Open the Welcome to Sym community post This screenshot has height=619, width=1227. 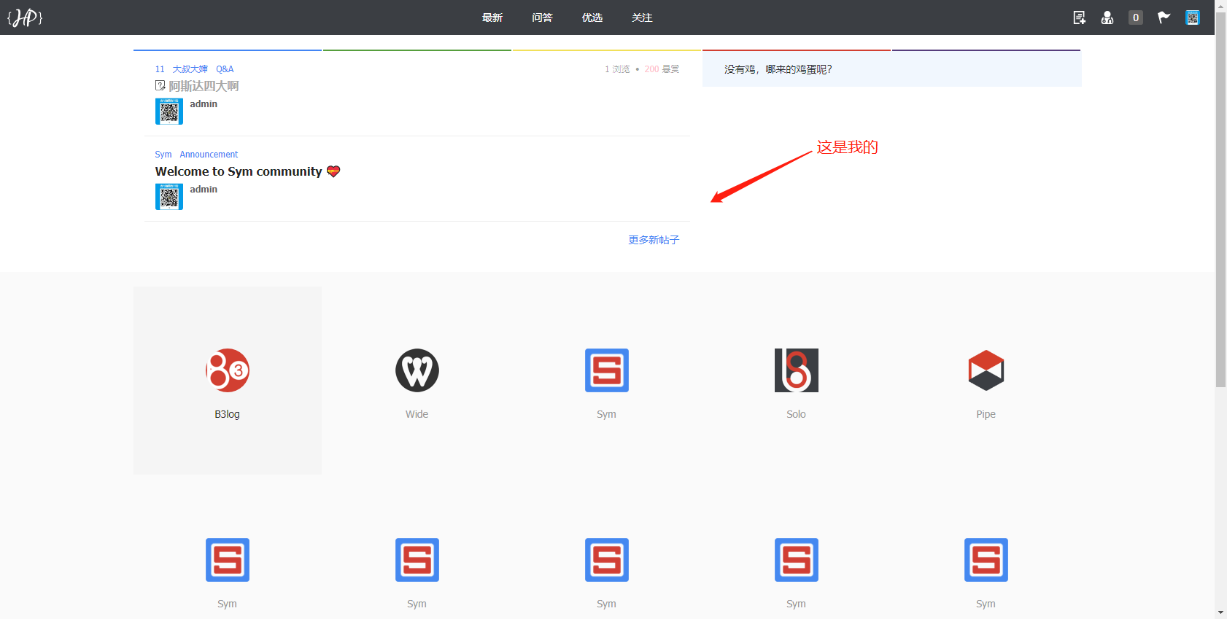[x=239, y=171]
